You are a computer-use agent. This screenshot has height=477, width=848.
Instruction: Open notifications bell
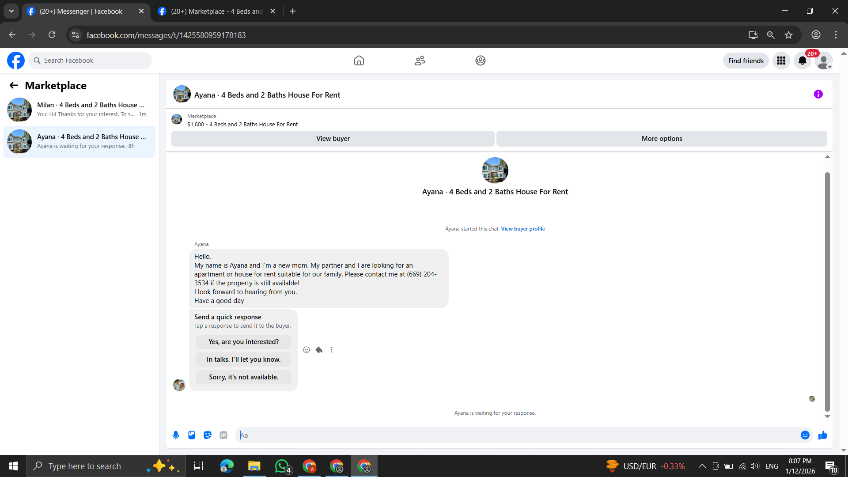(802, 61)
